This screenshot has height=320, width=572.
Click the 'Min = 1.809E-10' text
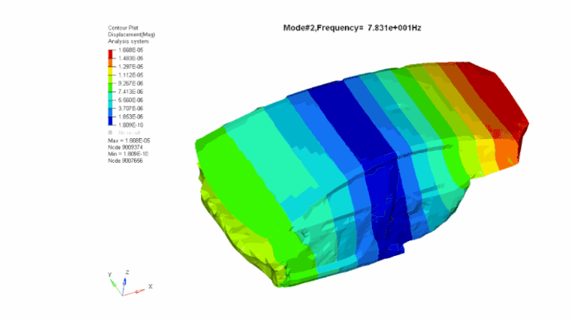click(x=128, y=154)
